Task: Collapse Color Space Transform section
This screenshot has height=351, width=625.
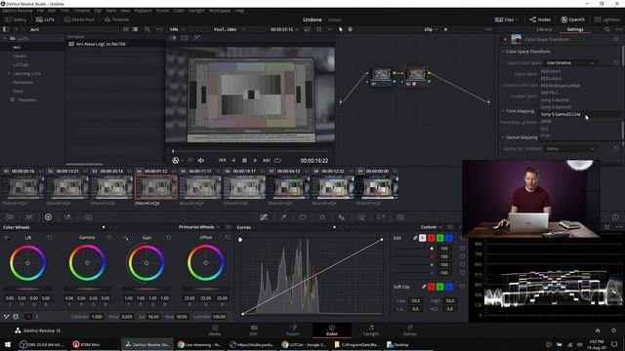Action: click(503, 52)
